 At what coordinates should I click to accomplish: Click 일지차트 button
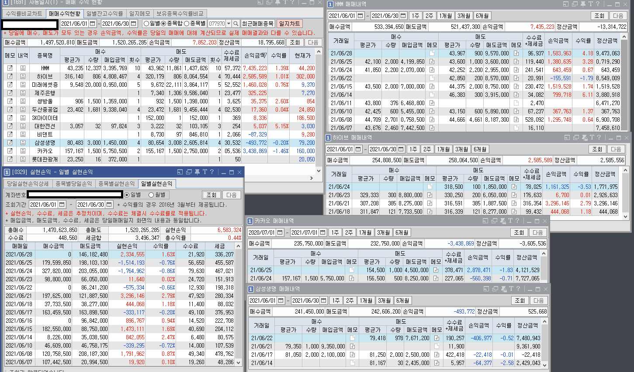(289, 24)
